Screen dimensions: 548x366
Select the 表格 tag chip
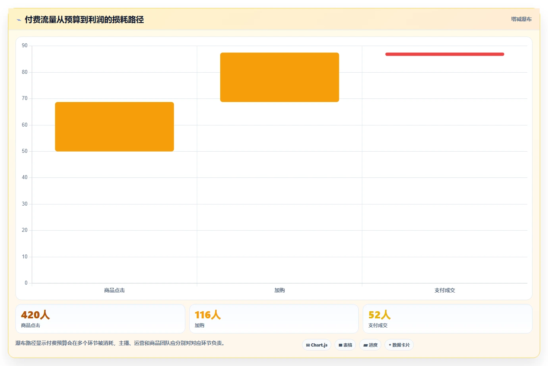click(345, 345)
